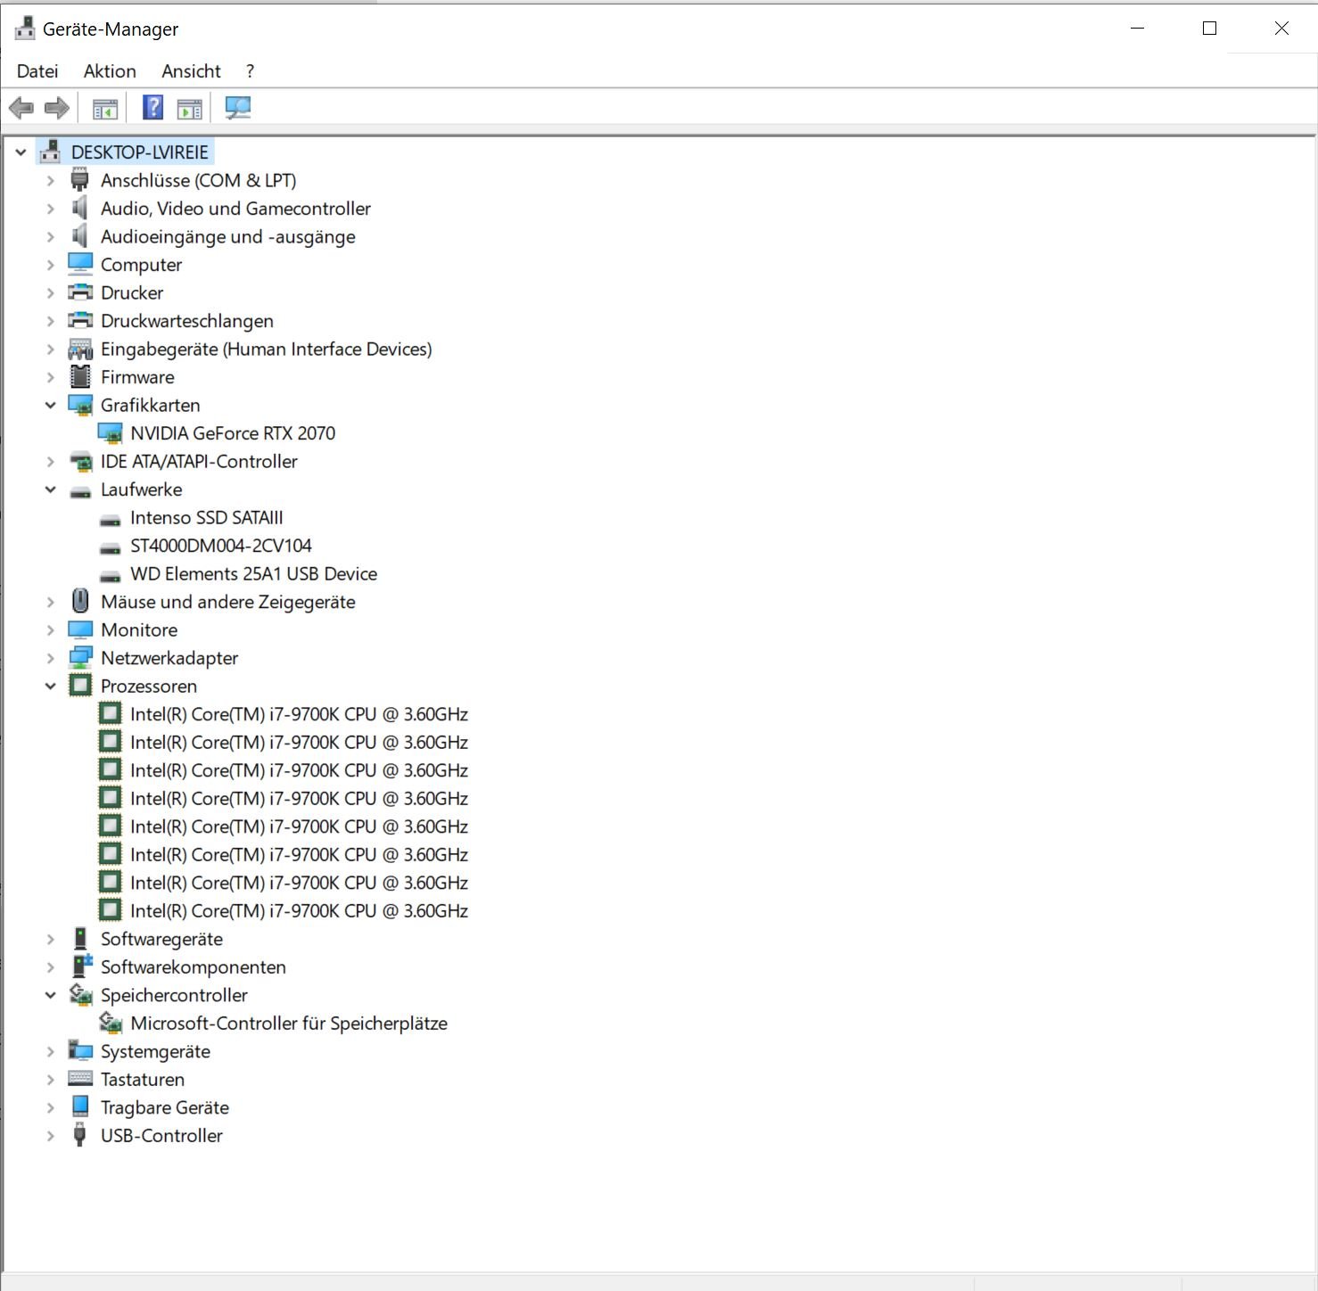The height and width of the screenshot is (1291, 1318).
Task: Expand the Audio, Video und Gamecontroller category
Action: point(51,209)
